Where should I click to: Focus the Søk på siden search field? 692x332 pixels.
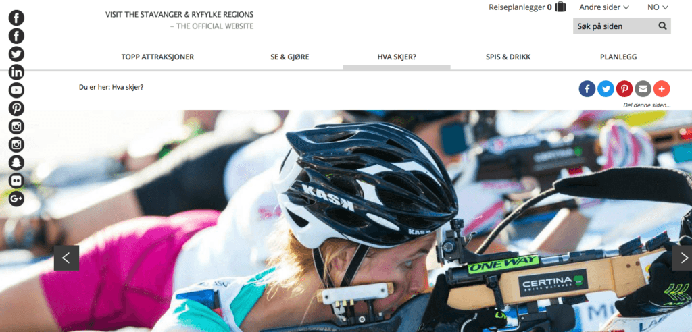615,26
